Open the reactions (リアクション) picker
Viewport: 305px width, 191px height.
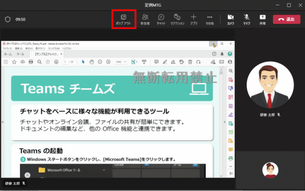(x=177, y=17)
